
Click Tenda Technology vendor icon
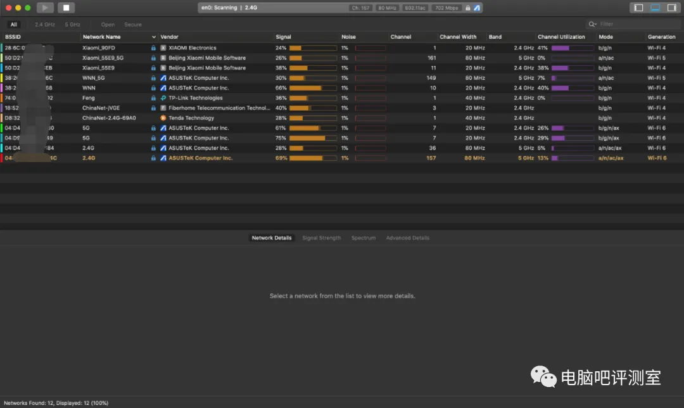(163, 118)
